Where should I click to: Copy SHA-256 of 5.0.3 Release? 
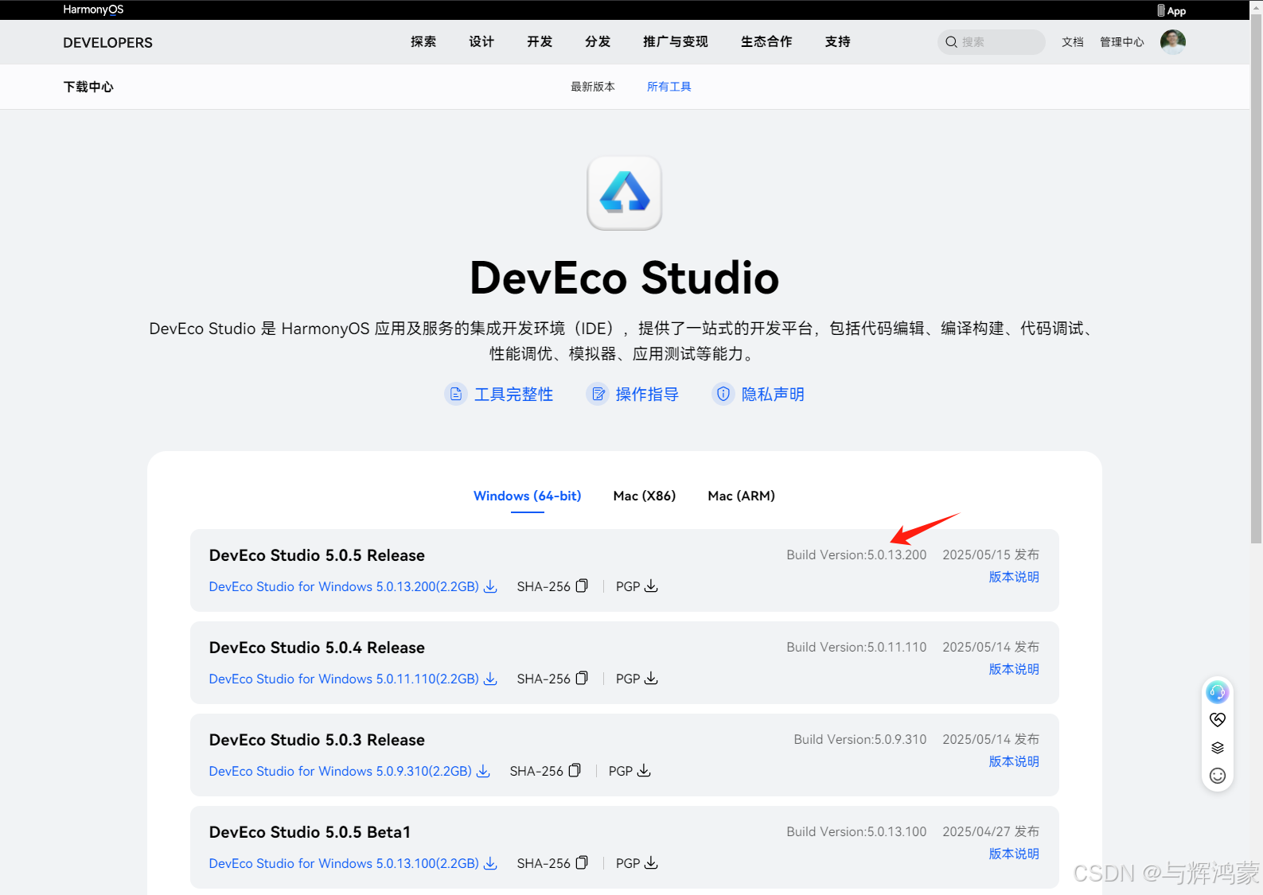click(575, 771)
